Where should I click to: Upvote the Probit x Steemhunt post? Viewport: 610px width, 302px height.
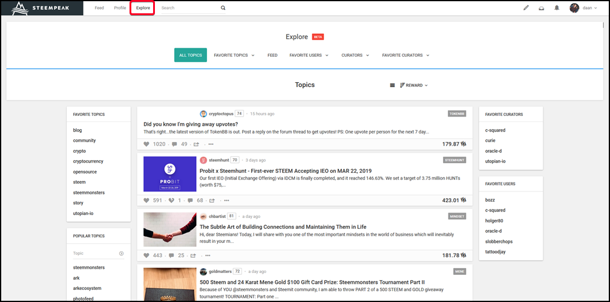(x=146, y=201)
